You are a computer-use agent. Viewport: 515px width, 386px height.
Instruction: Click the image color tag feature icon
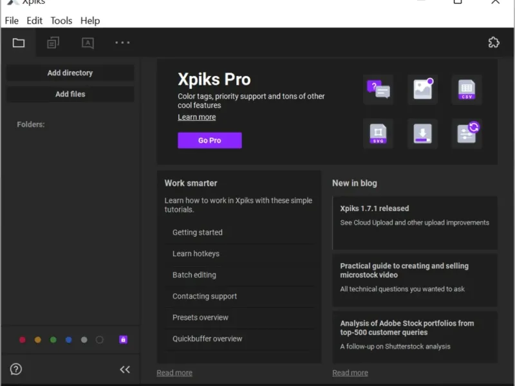[x=422, y=89]
